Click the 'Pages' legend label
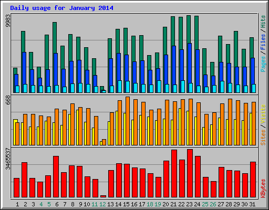Viewport: 269px width, 210px height. [263, 64]
